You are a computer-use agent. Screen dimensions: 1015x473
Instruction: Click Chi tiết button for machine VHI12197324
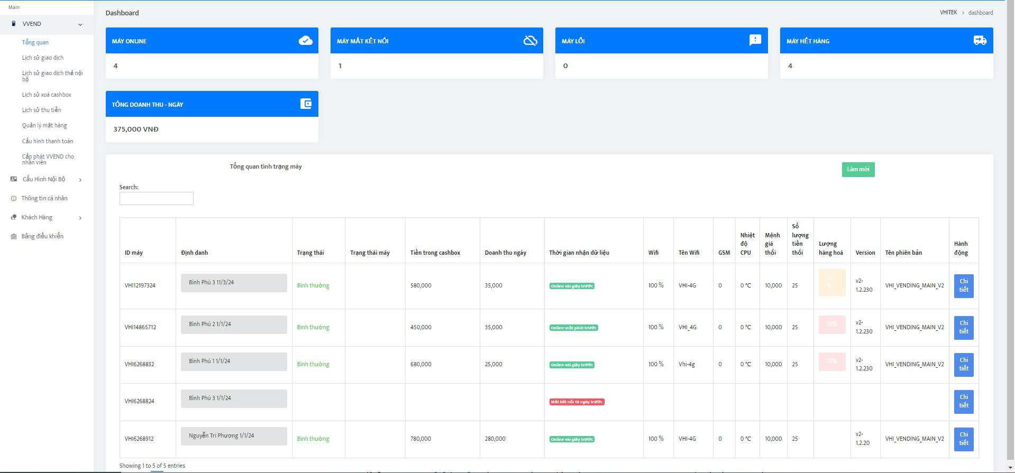coord(963,285)
